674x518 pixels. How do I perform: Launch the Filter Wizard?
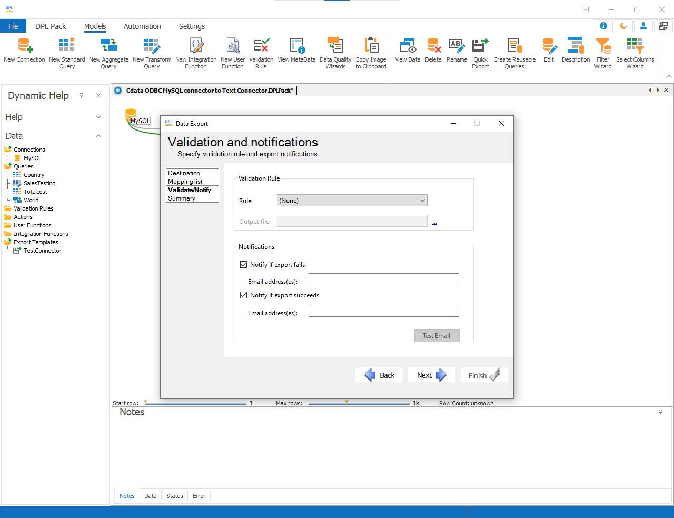603,53
